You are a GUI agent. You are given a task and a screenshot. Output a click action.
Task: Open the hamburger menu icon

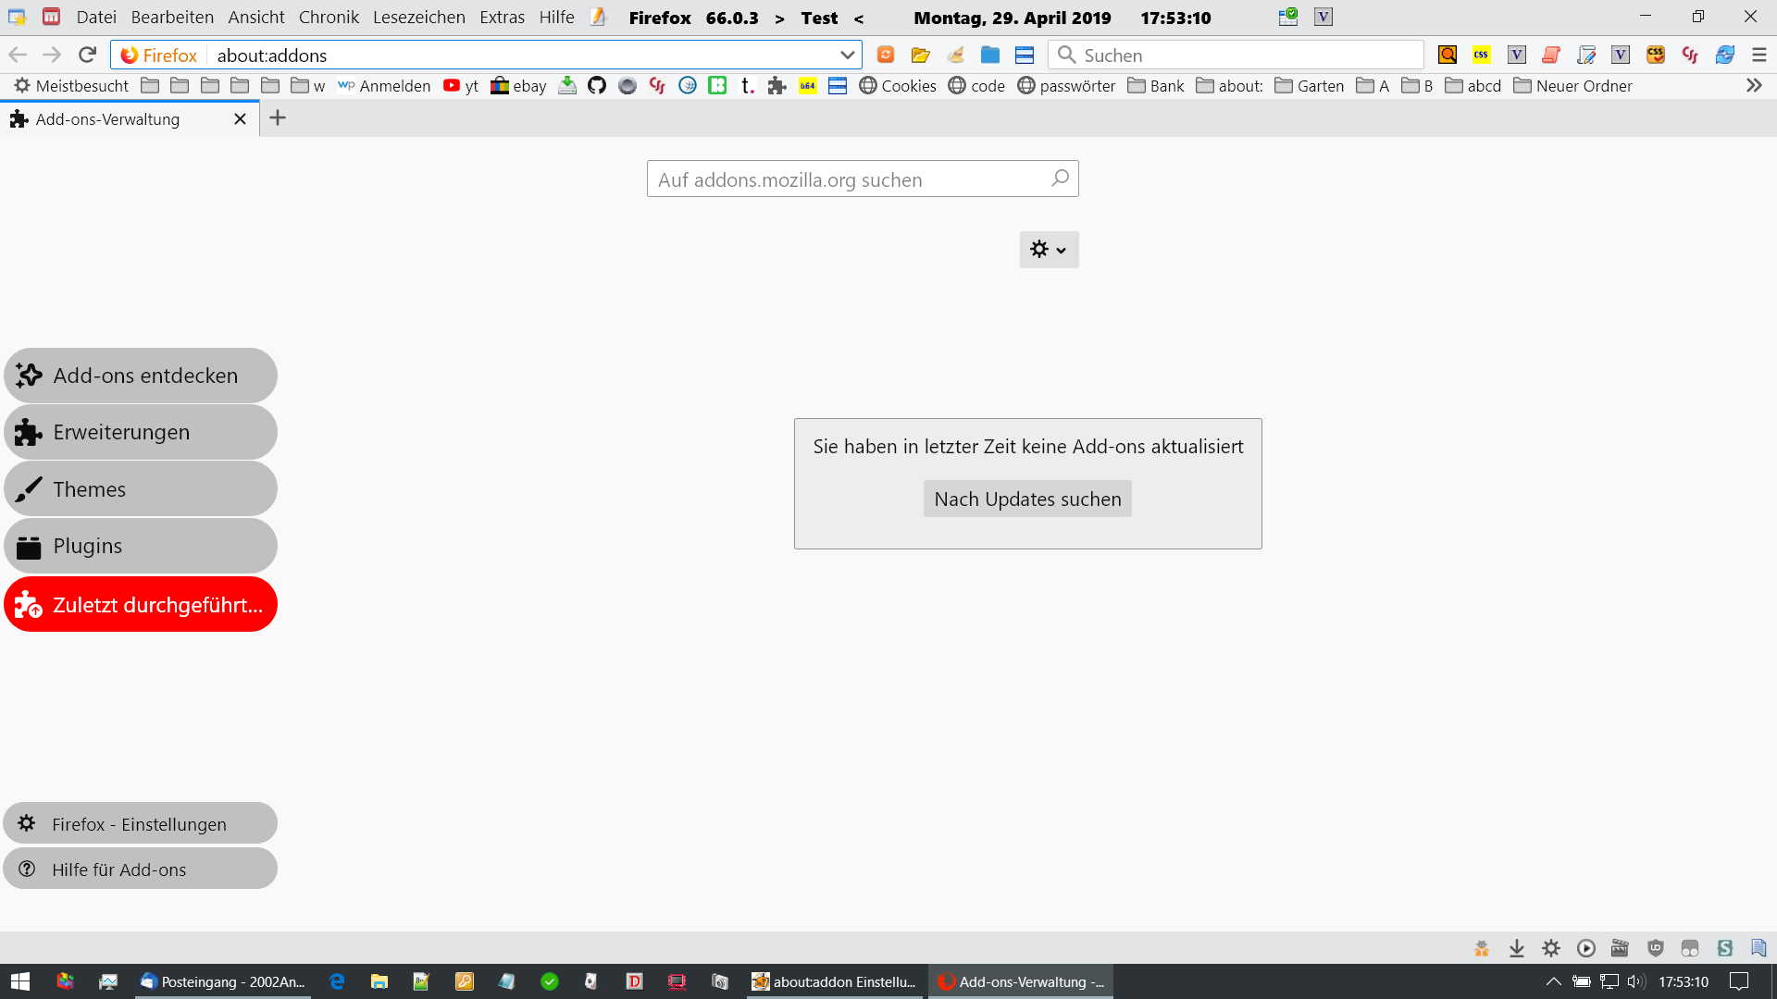point(1759,55)
